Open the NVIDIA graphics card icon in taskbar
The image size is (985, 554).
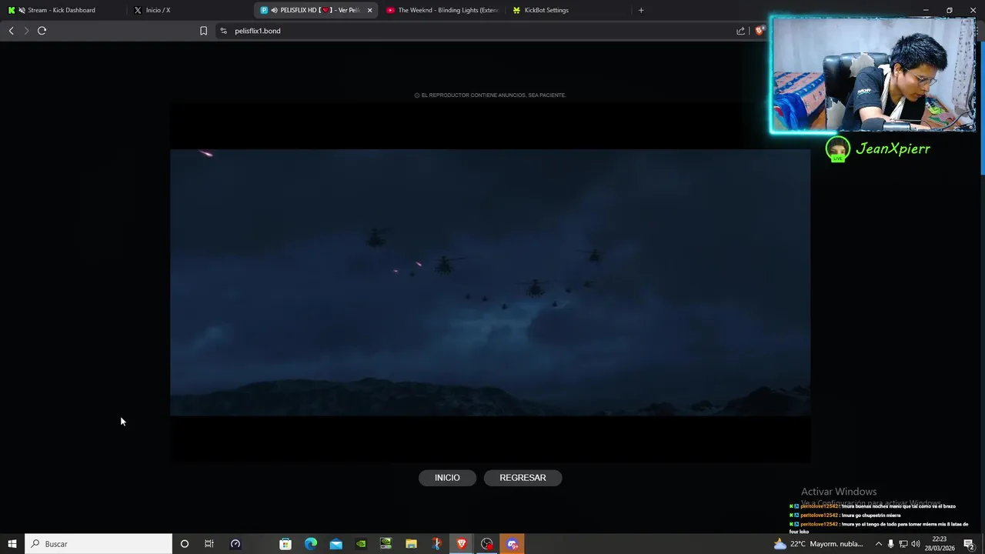pyautogui.click(x=386, y=544)
